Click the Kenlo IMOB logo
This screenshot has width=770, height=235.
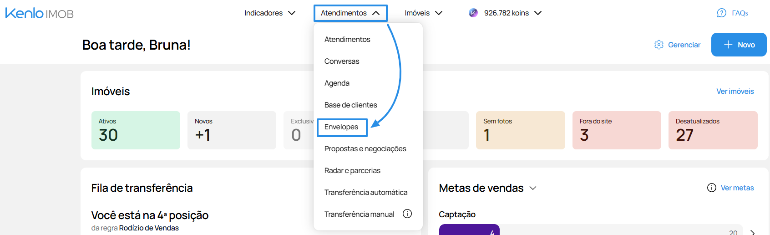(x=40, y=13)
